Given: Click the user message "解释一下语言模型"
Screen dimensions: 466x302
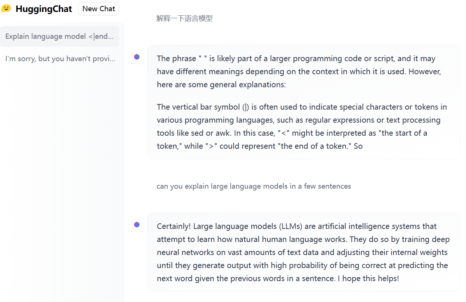Looking at the screenshot, I should (x=184, y=19).
